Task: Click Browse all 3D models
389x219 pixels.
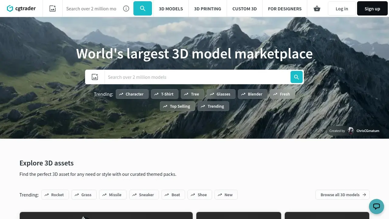Action: (x=343, y=195)
